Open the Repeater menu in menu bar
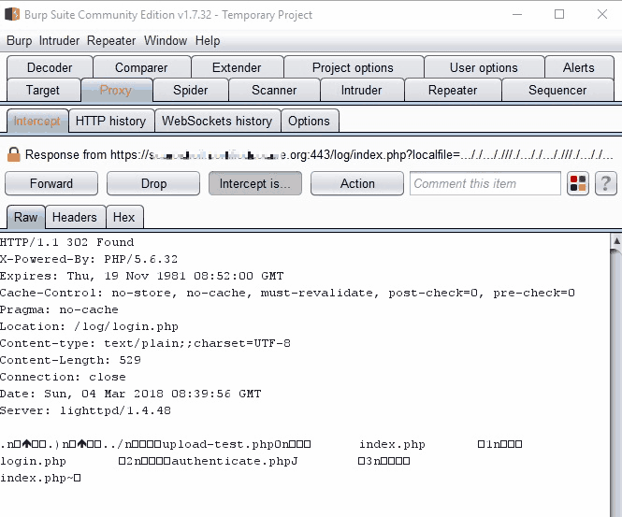The image size is (622, 517). (111, 40)
